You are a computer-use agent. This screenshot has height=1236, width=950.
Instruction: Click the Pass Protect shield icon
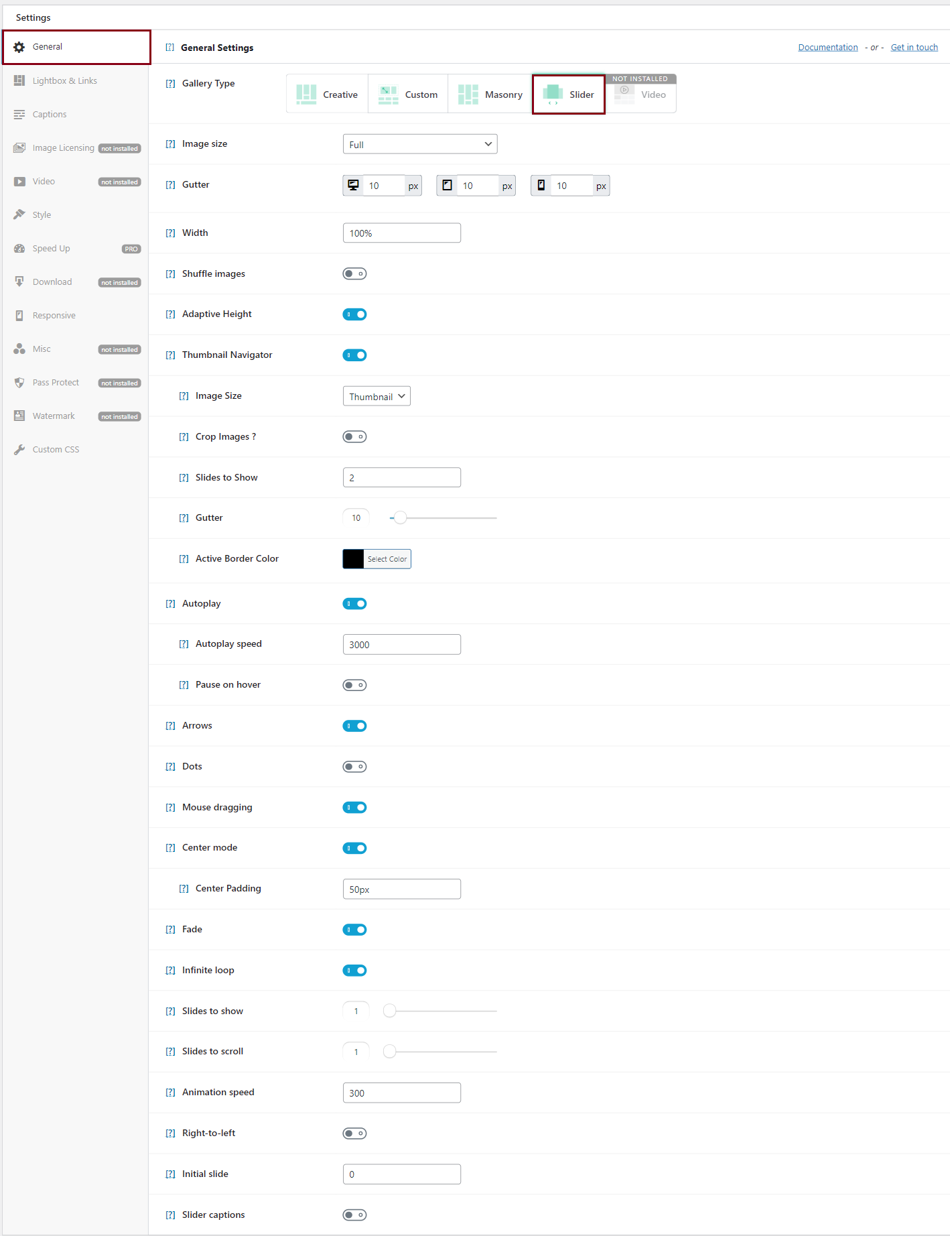[19, 383]
